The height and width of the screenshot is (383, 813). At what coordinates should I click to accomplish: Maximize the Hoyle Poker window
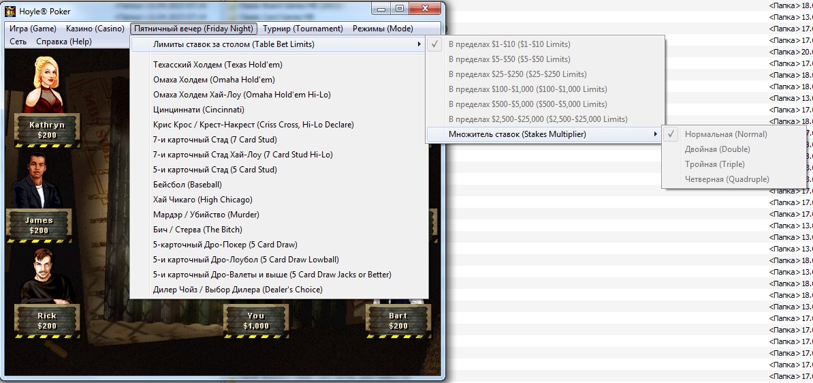(x=399, y=9)
